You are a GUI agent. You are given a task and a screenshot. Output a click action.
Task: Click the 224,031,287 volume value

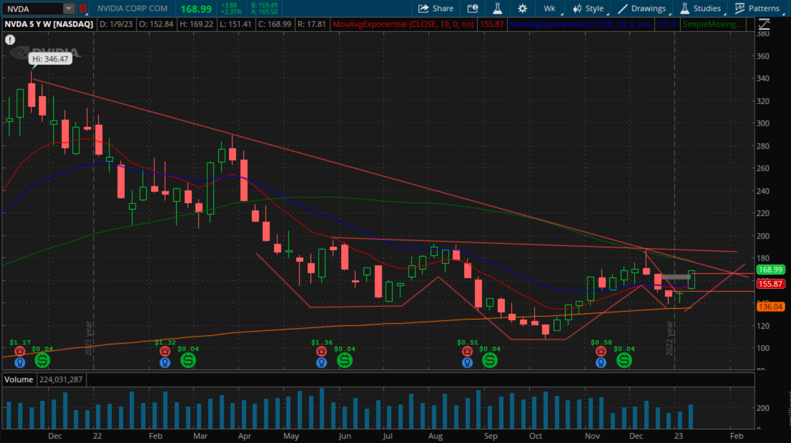(x=61, y=380)
